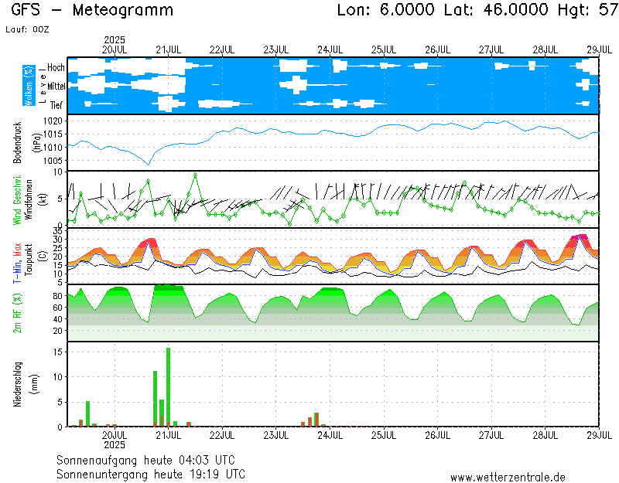Click the 'Mittel' cloud level label
The width and height of the screenshot is (619, 483).
click(x=56, y=86)
